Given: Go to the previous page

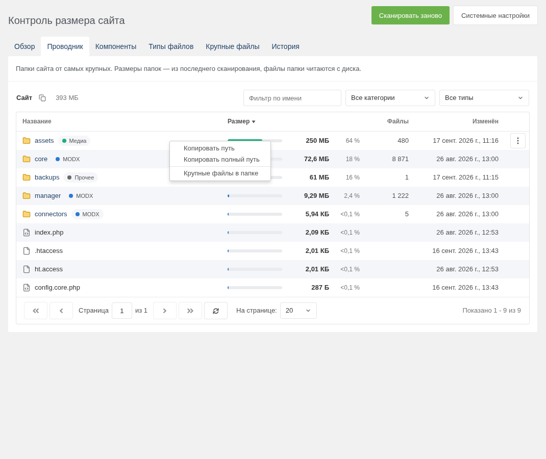Looking at the screenshot, I should [x=61, y=311].
